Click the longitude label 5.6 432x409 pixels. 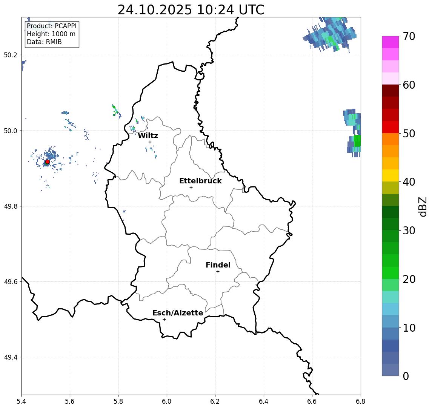coord(70,401)
